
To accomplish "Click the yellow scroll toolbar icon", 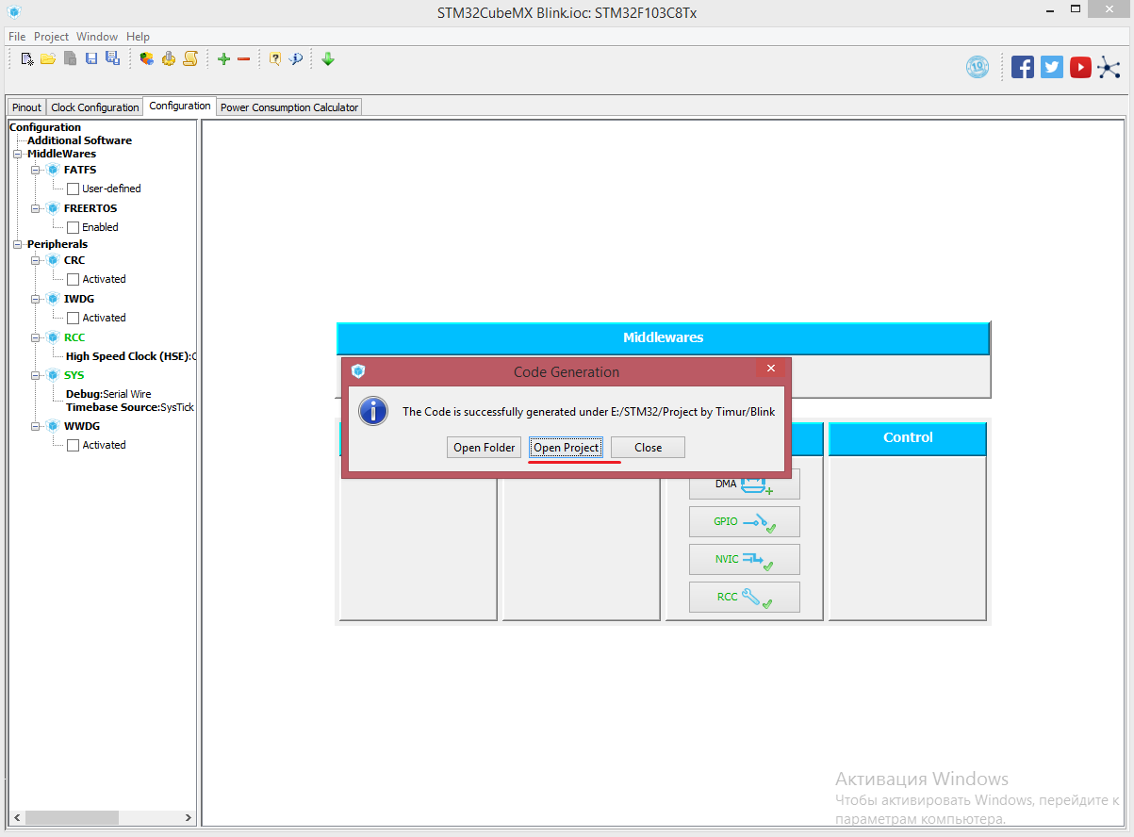I will click(190, 59).
